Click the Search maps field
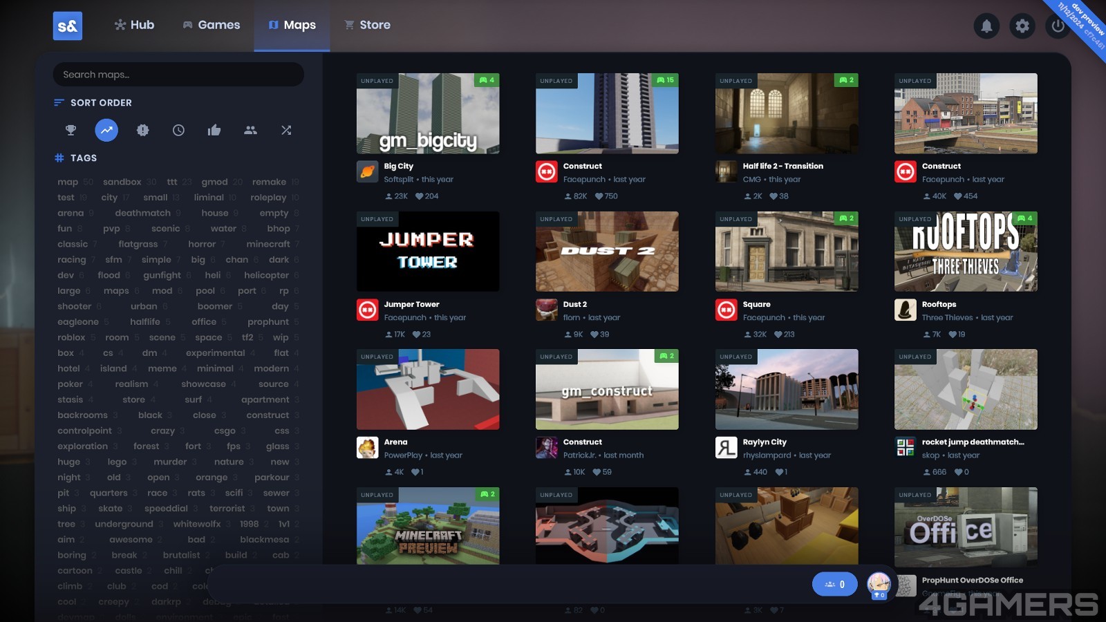 point(178,75)
